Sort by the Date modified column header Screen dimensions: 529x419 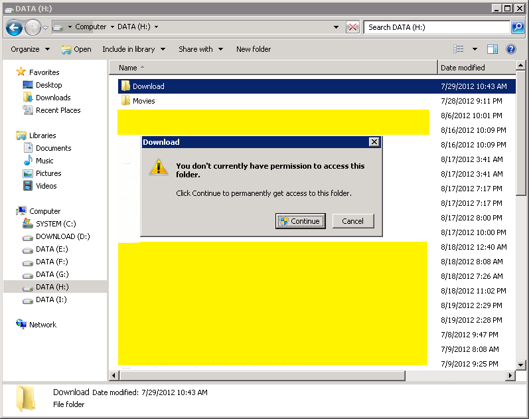pos(477,68)
